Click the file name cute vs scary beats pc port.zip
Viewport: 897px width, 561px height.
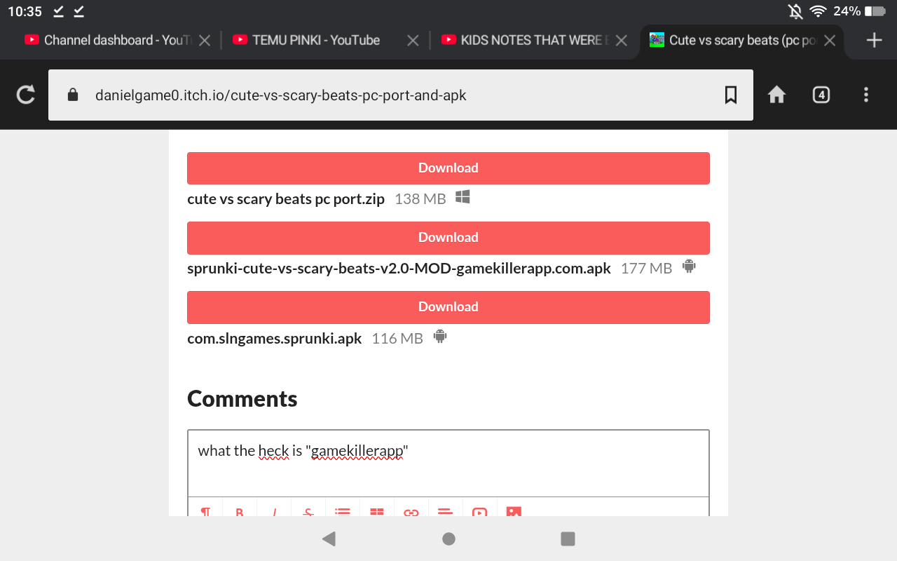[x=286, y=199]
